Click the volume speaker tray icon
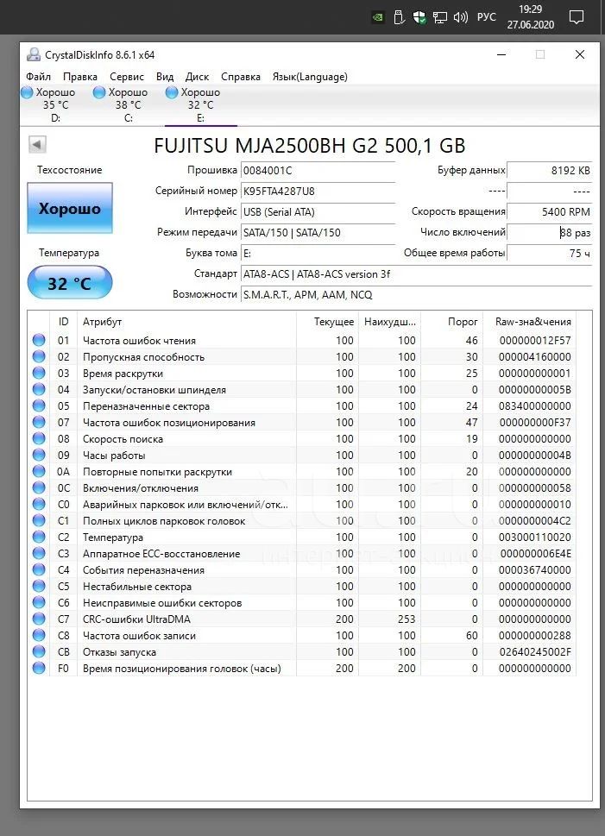The width and height of the screenshot is (605, 836). (x=460, y=17)
